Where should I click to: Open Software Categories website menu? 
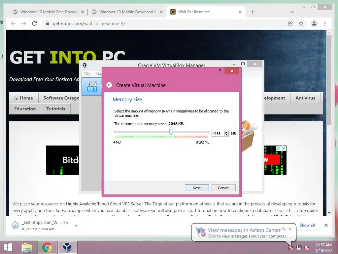tap(61, 98)
